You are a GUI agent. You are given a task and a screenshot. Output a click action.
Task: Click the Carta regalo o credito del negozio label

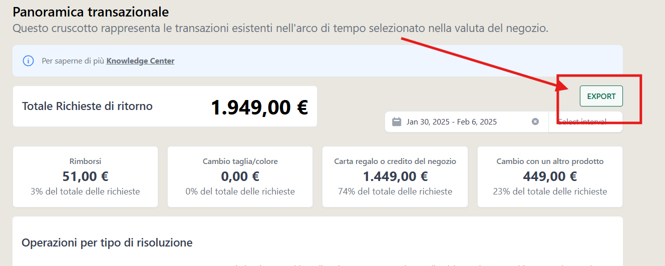tap(395, 161)
